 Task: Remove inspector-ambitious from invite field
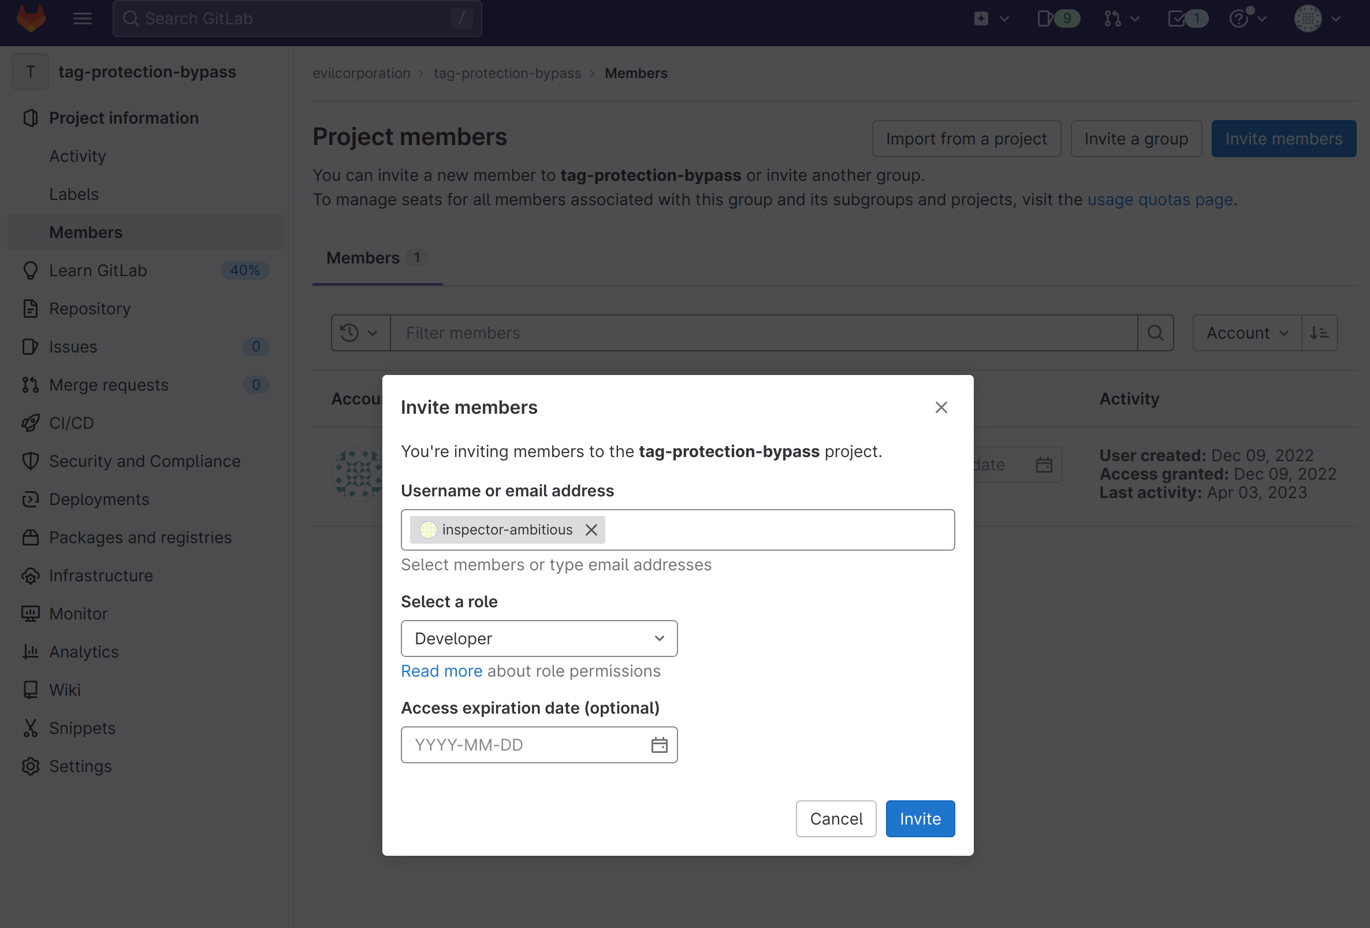[591, 529]
